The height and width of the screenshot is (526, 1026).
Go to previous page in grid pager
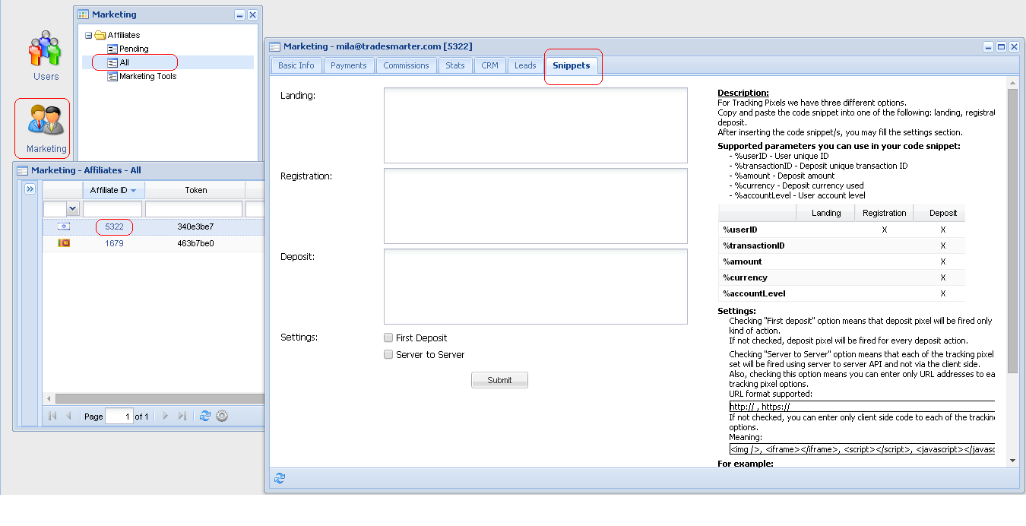pyautogui.click(x=68, y=416)
